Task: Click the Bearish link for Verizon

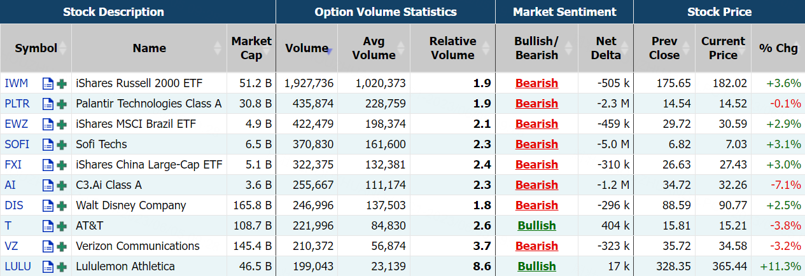Action: coord(536,246)
